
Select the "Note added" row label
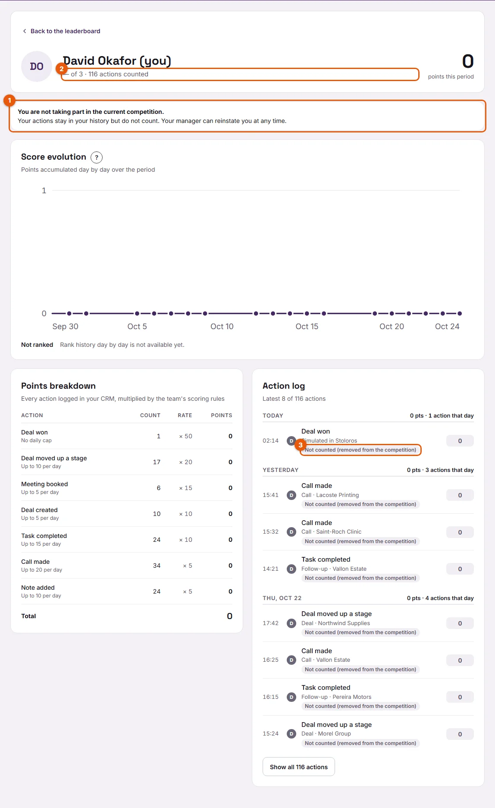coord(38,588)
